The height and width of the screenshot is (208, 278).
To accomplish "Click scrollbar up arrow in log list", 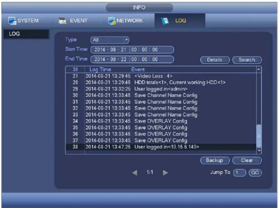I will click(259, 70).
